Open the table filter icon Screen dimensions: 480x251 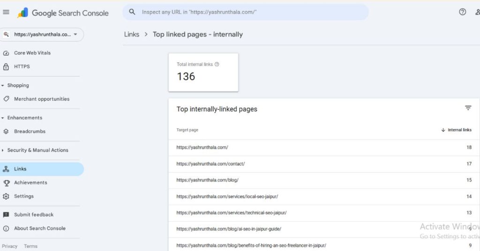(x=468, y=108)
